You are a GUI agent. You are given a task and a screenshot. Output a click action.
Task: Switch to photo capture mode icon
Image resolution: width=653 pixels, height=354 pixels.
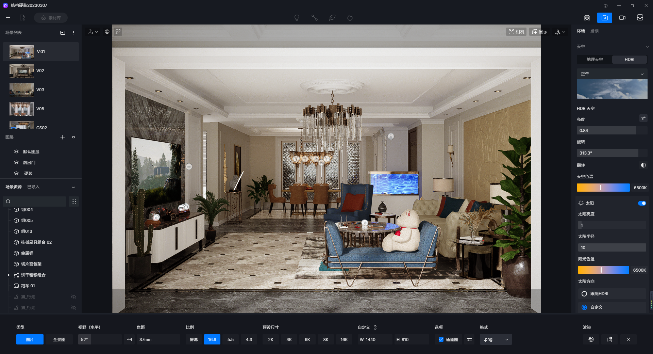604,18
